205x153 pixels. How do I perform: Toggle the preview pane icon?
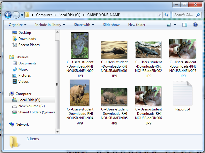pyautogui.click(x=185, y=25)
